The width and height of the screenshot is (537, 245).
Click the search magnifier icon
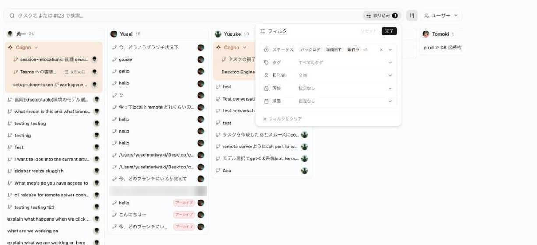click(x=12, y=15)
